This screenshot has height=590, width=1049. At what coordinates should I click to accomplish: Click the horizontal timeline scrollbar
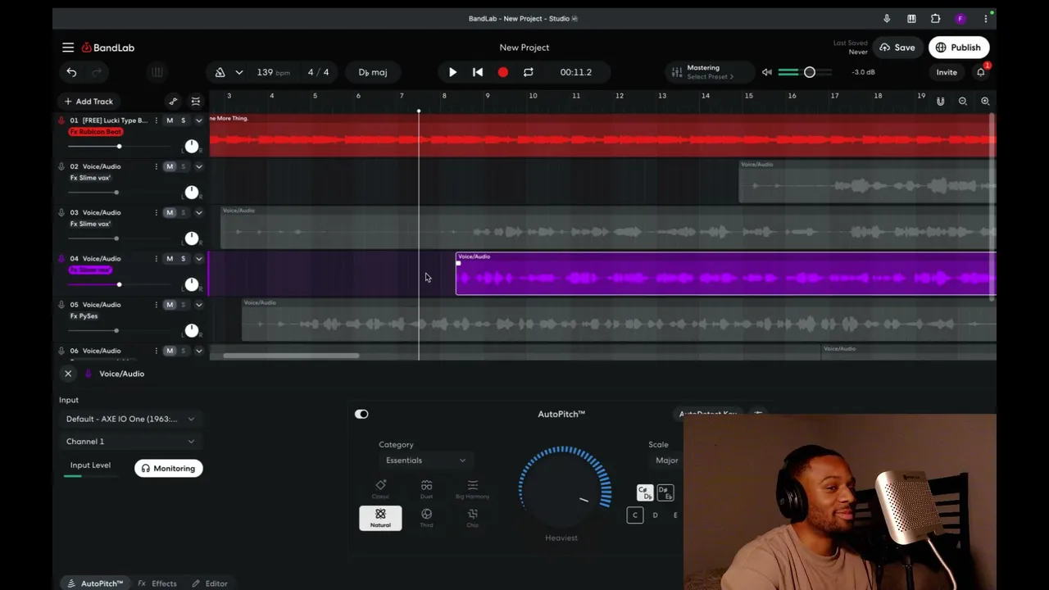(x=291, y=356)
